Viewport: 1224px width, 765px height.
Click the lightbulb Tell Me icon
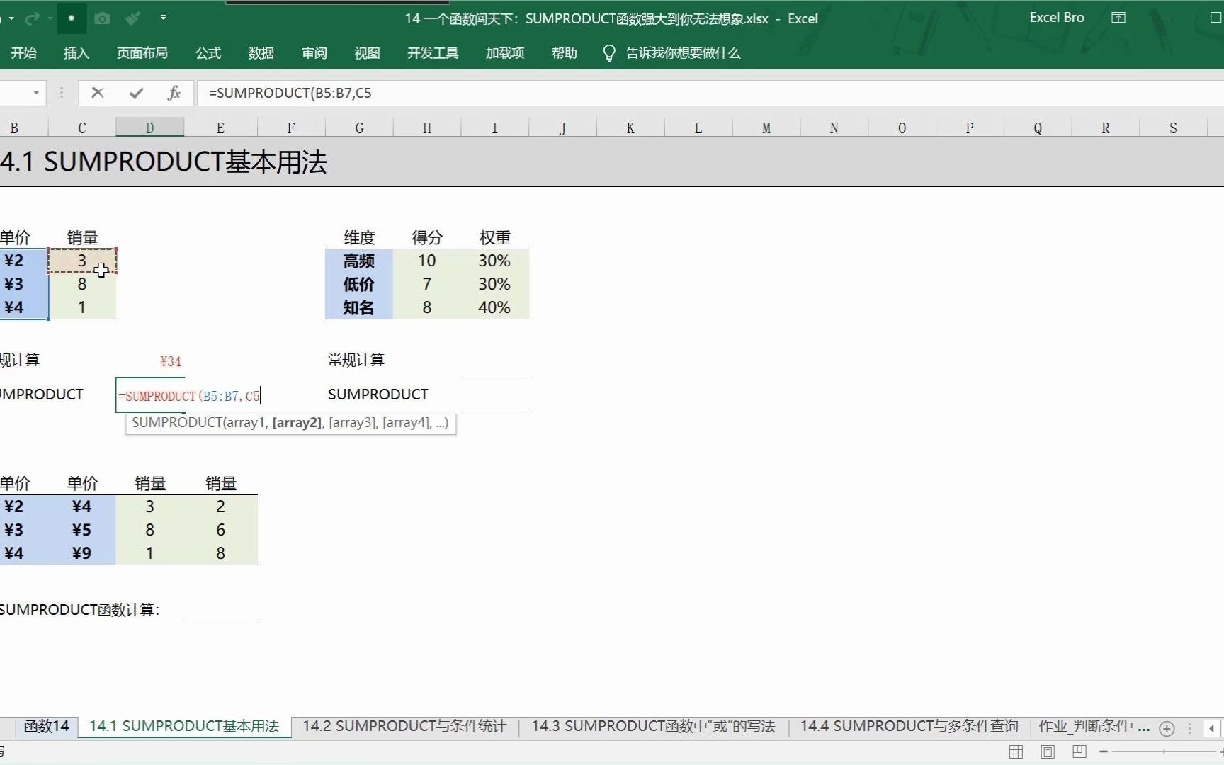pos(609,53)
